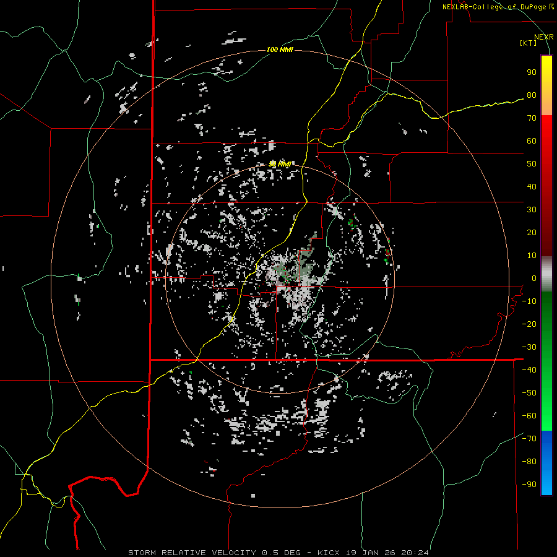Select the -80 value on velocity scale
This screenshot has width=557, height=557.
click(x=529, y=462)
